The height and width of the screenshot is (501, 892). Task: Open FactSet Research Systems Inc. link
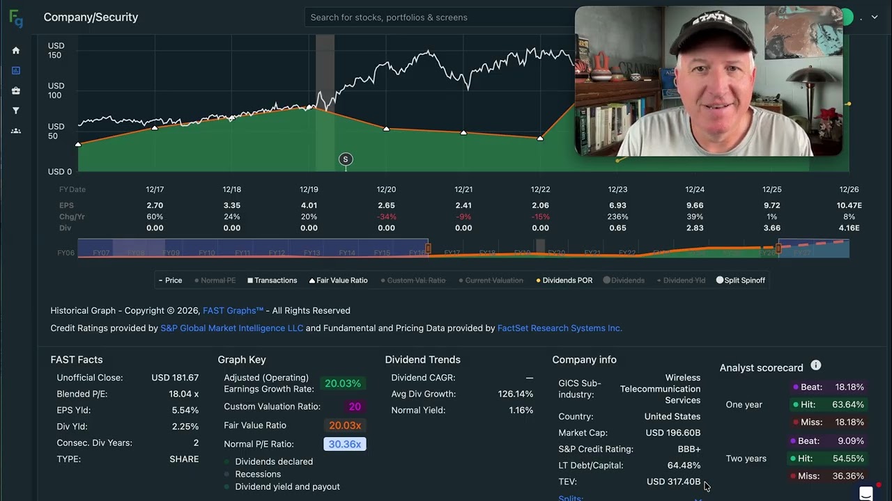[560, 328]
